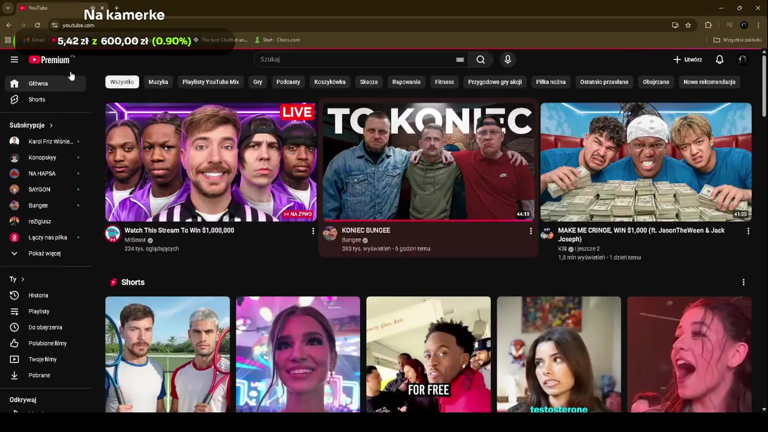Open Start - Chess.com bookmark

point(277,40)
